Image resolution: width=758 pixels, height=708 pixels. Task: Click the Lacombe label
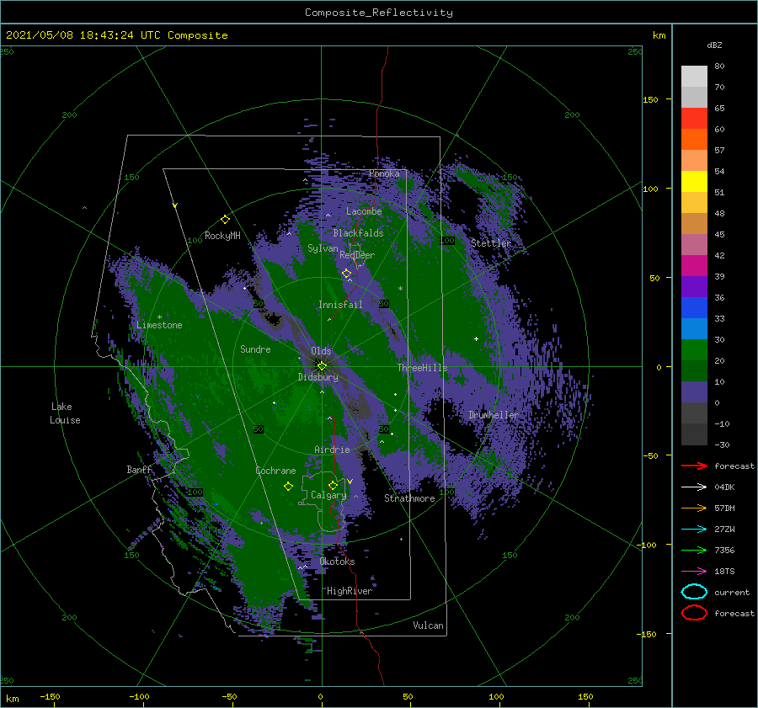(x=364, y=211)
